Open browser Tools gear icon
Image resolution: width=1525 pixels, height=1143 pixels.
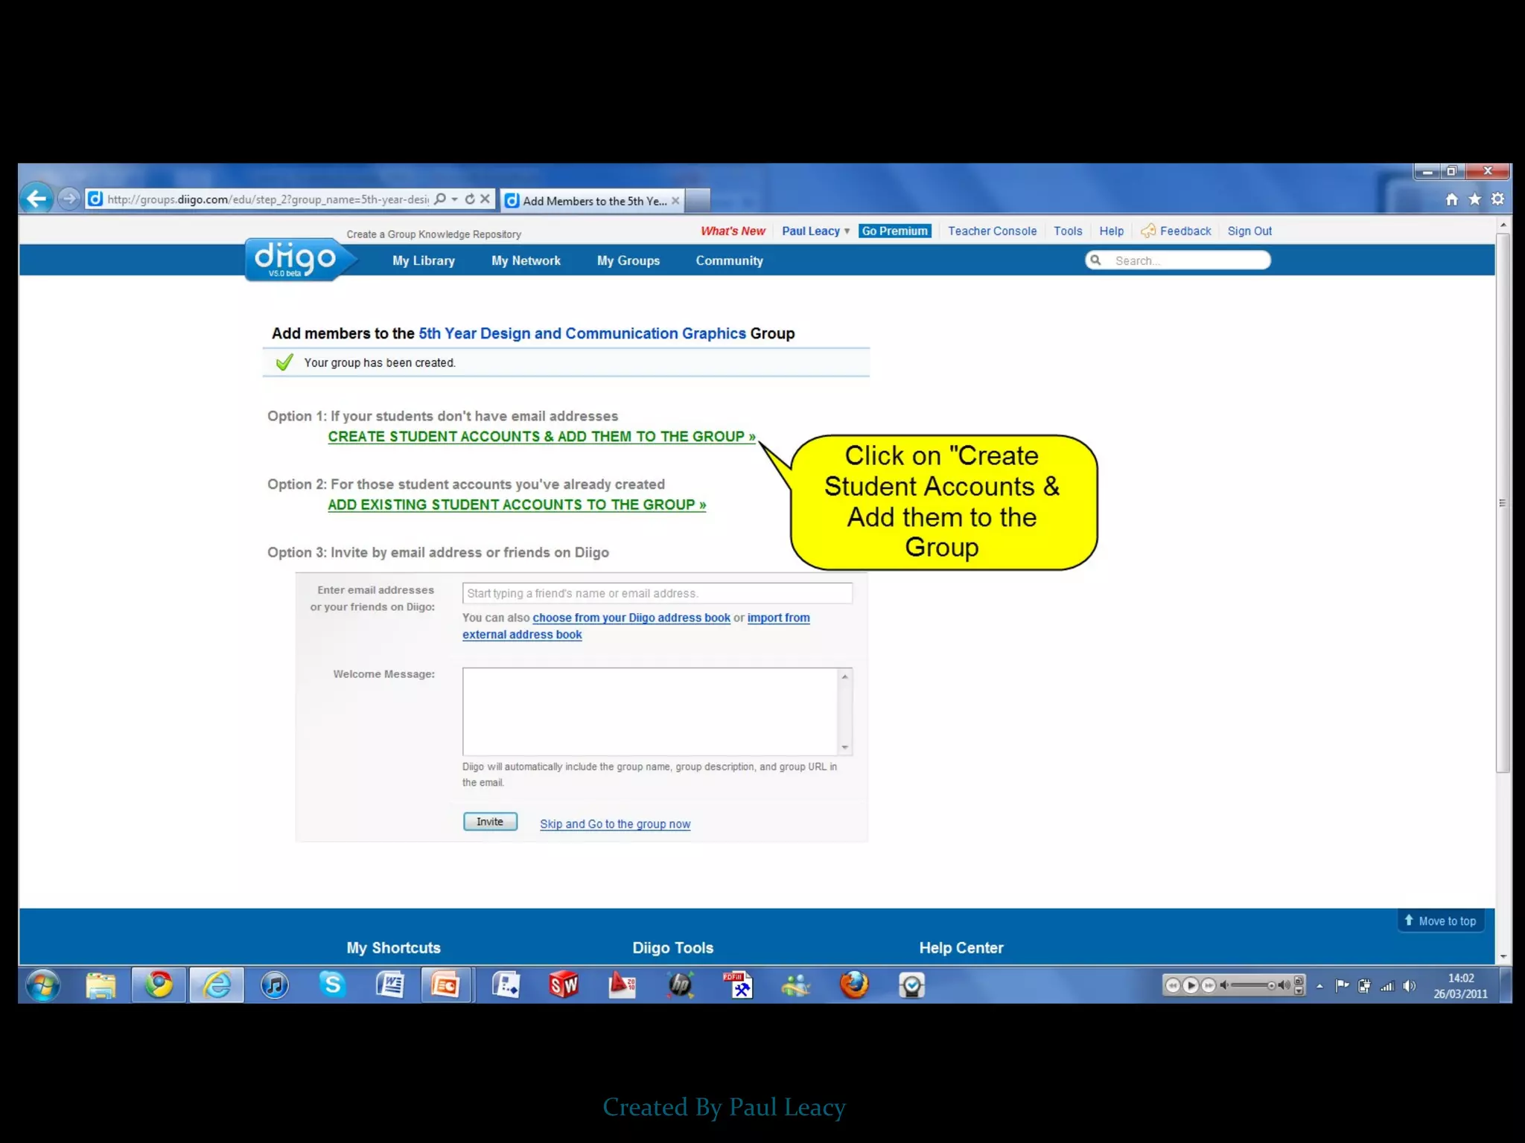[1497, 199]
